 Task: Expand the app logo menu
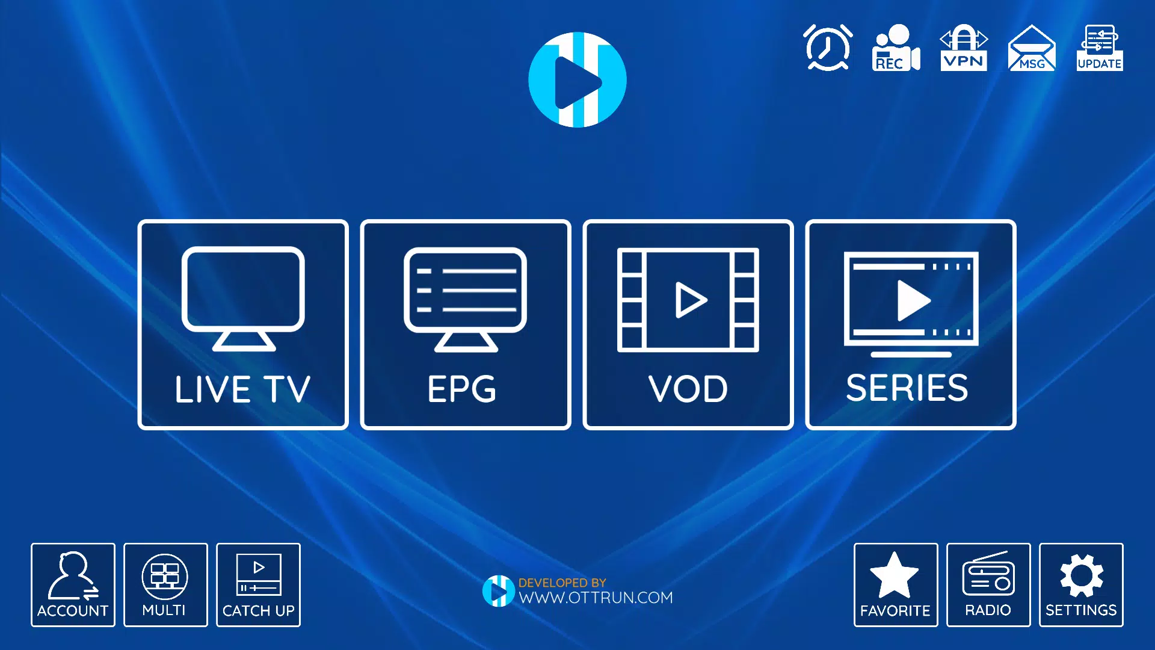point(577,77)
